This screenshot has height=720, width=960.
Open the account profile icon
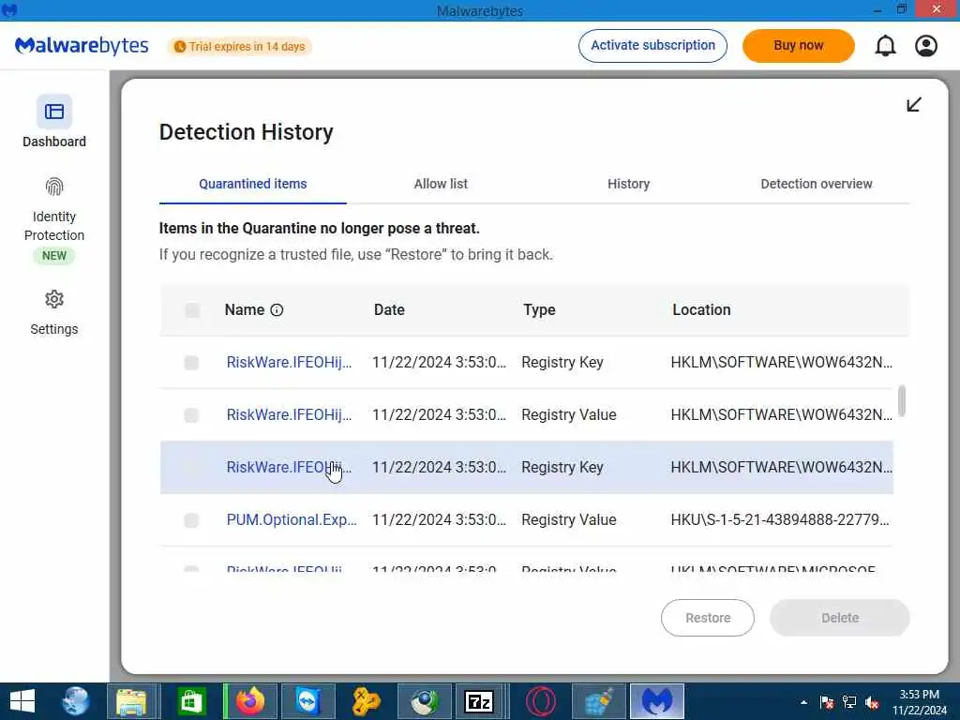coord(925,46)
